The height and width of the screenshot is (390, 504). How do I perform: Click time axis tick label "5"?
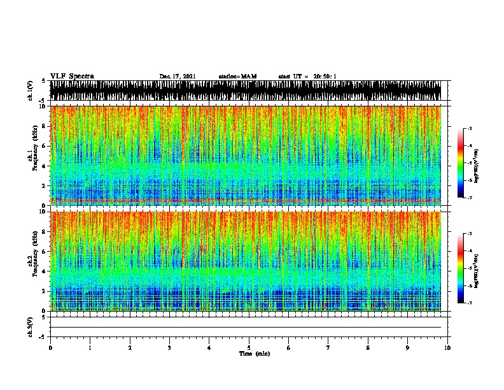point(249,348)
